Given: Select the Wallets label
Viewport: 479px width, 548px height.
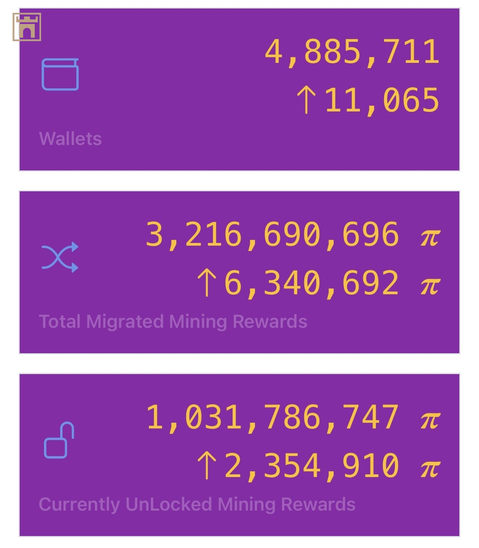Looking at the screenshot, I should (70, 139).
